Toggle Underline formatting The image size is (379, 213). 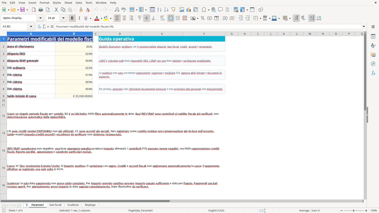pyautogui.click(x=86, y=18)
